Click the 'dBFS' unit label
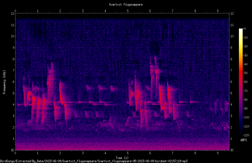Screen dimensions: 252x163 (x=243, y=140)
